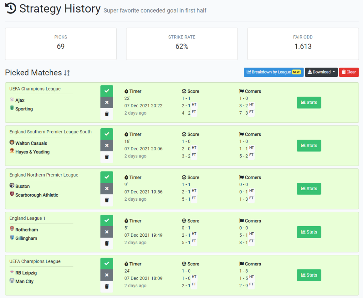Click the corners flag icon for RB Leipzig match

tap(241, 264)
